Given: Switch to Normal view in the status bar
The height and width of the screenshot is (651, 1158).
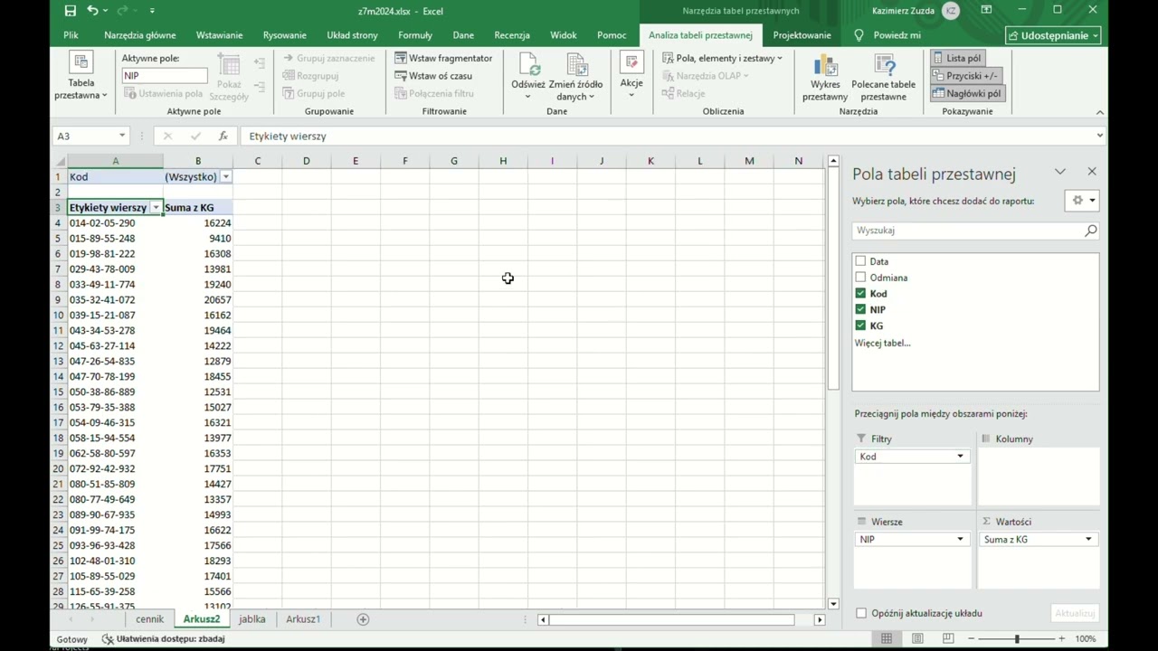Looking at the screenshot, I should pos(887,638).
